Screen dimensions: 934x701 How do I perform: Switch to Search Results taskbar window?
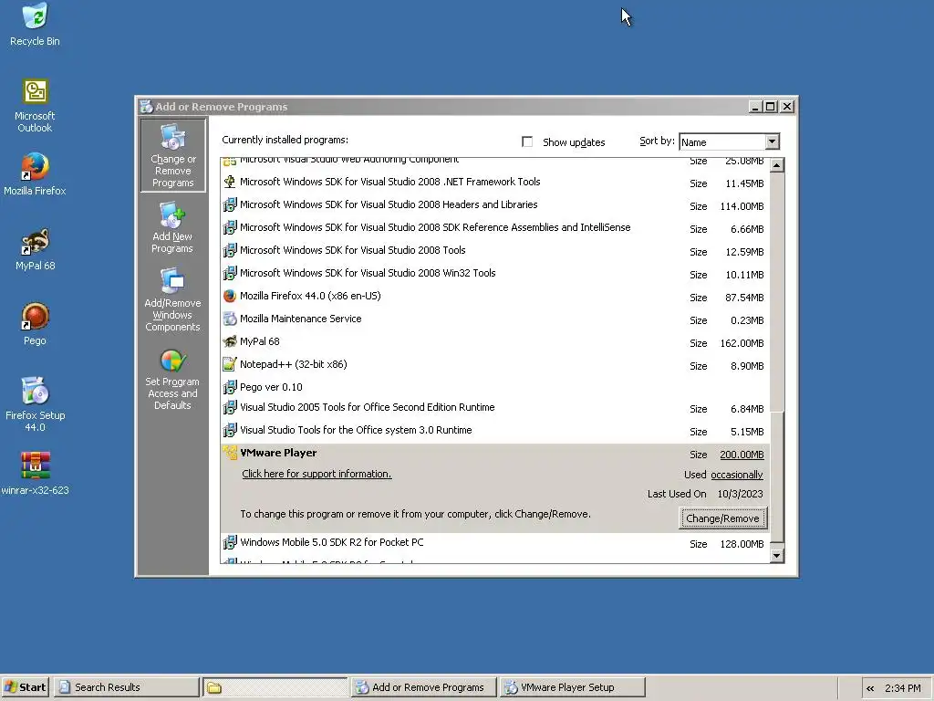[126, 687]
